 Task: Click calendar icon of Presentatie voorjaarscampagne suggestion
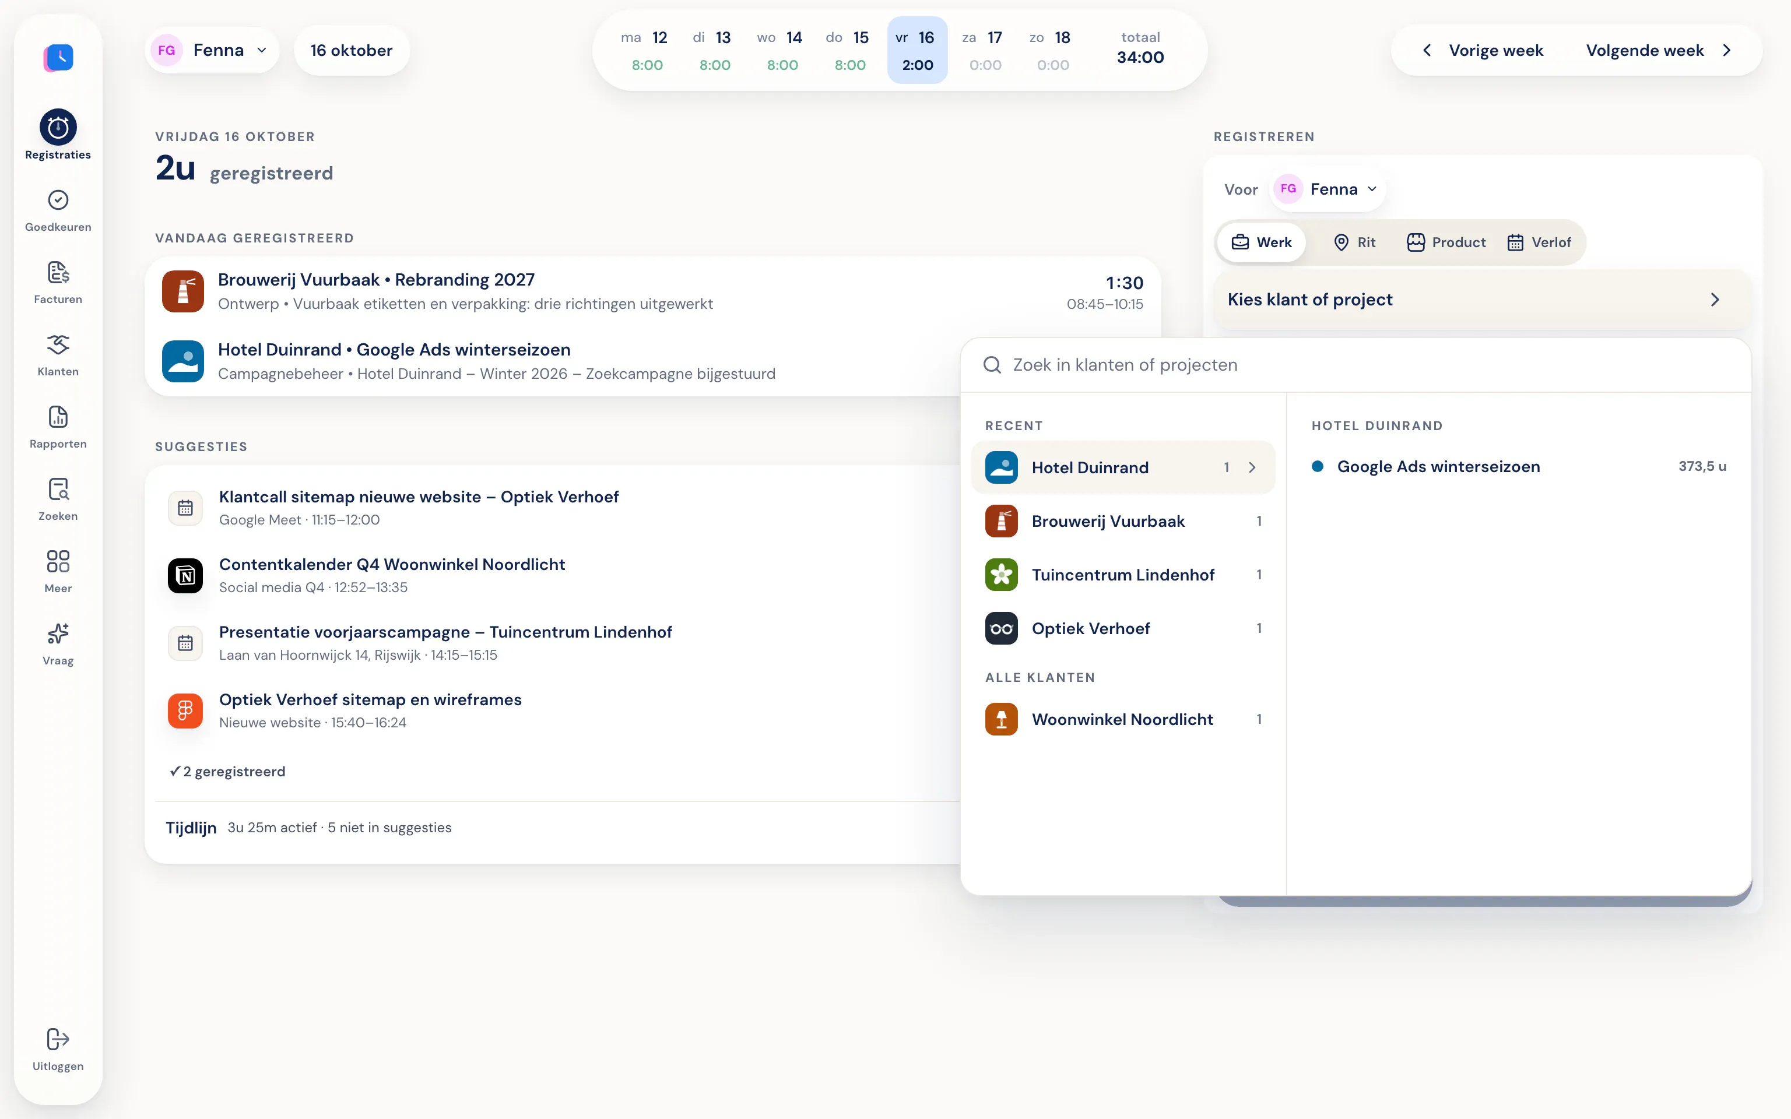pyautogui.click(x=185, y=643)
